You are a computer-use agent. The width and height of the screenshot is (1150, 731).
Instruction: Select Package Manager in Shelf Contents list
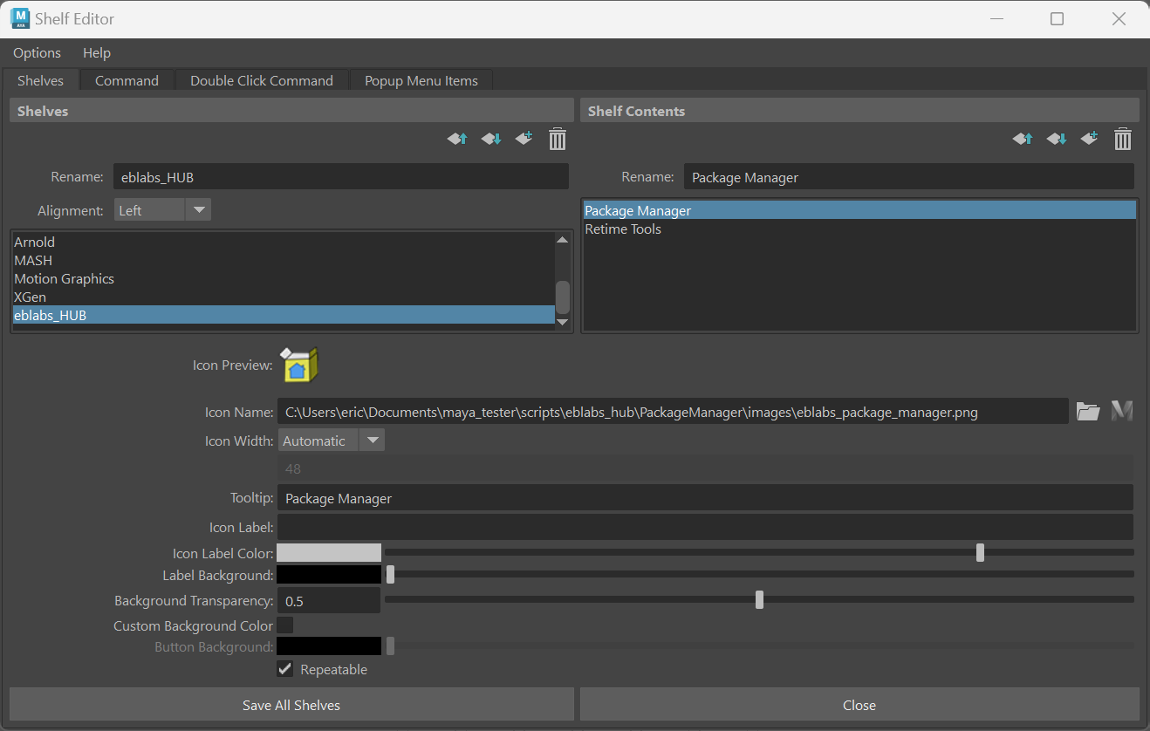[x=859, y=210]
